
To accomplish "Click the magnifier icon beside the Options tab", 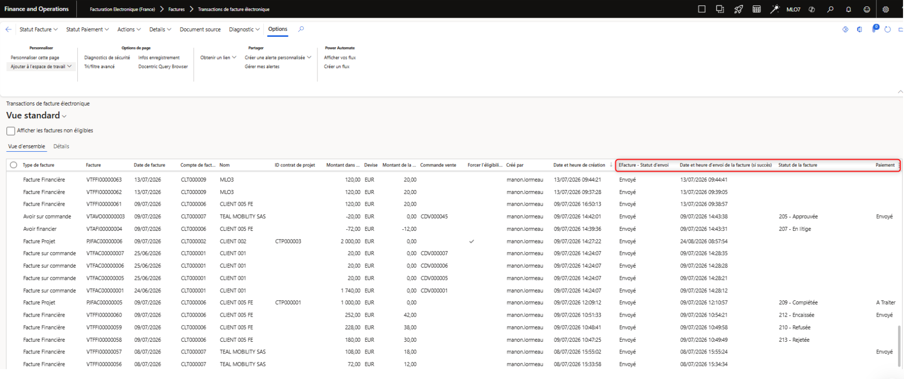I will point(301,29).
